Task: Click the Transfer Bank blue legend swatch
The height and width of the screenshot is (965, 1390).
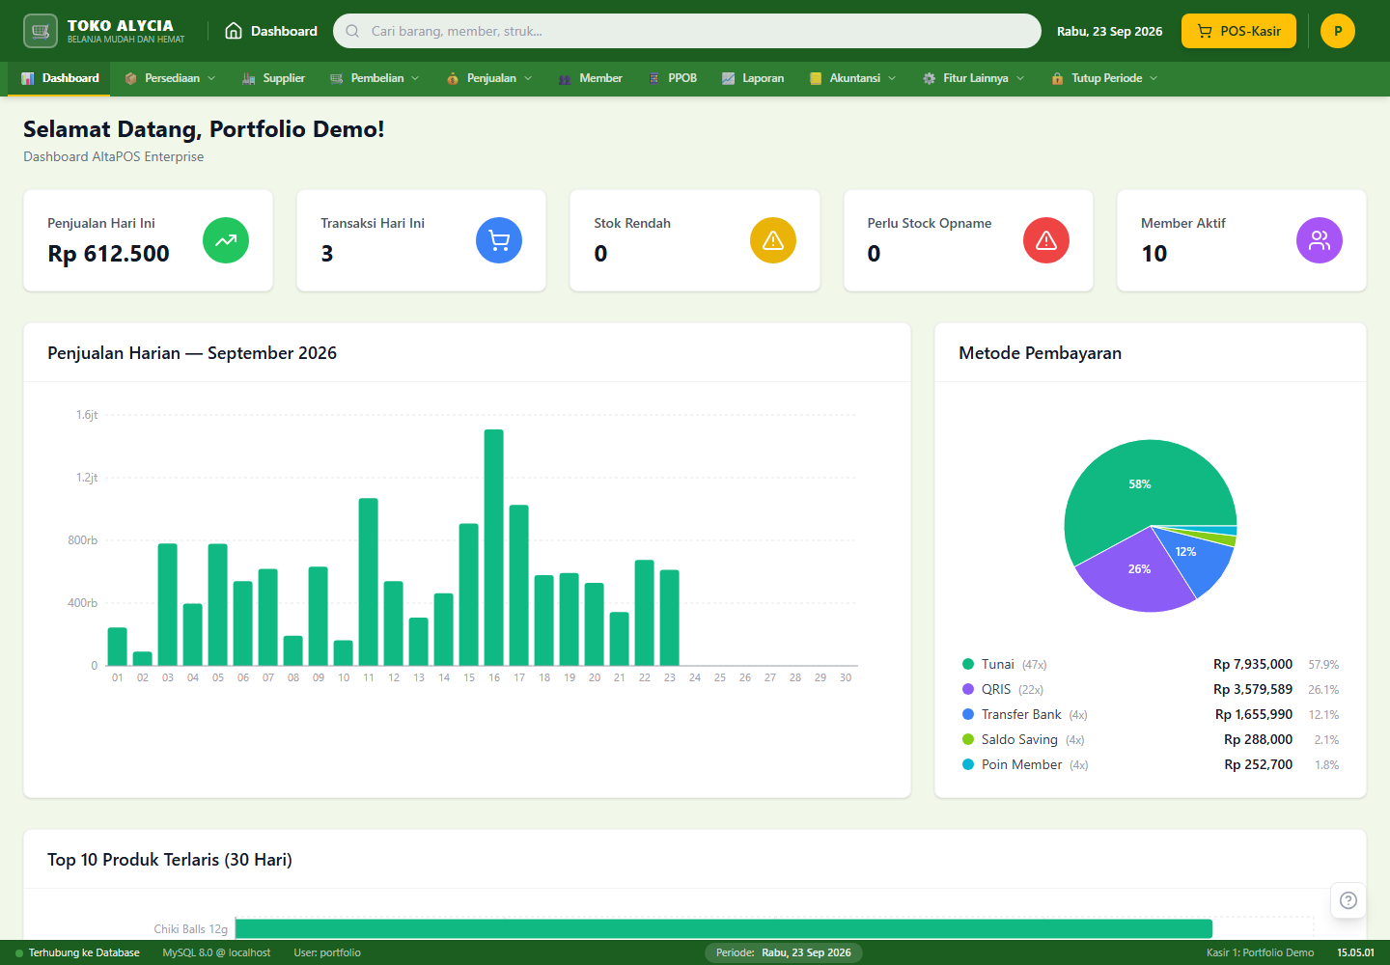Action: click(x=968, y=714)
